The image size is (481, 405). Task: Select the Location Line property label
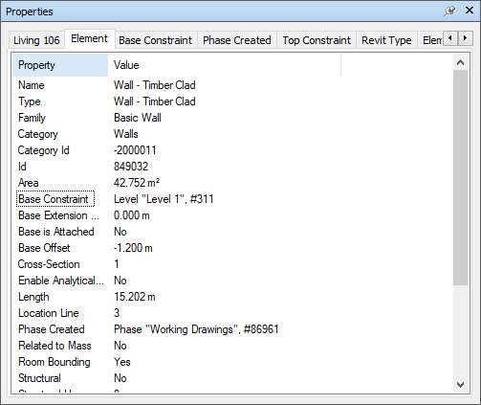pos(49,313)
